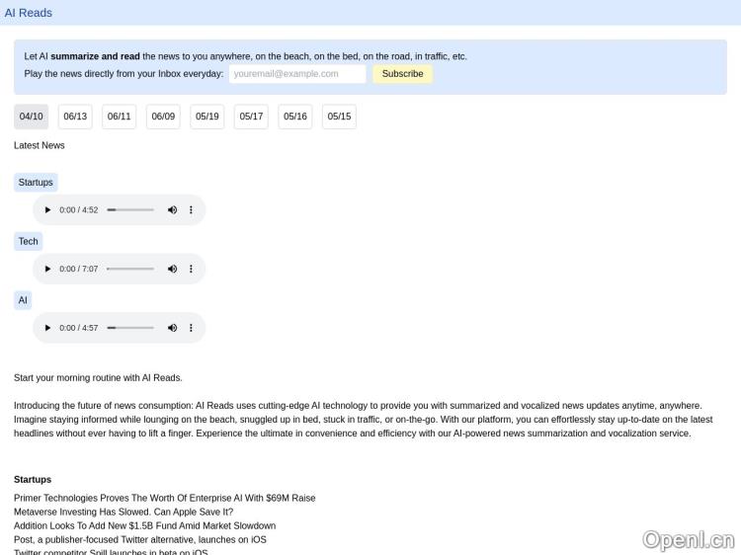Screen dimensions: 741x555
Task: Mute the Tech audio player
Action: pos(172,269)
